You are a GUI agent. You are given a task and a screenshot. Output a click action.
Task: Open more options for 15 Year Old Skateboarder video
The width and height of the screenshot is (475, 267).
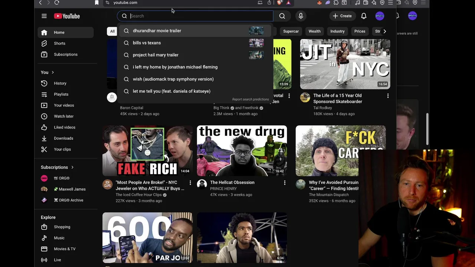388,96
